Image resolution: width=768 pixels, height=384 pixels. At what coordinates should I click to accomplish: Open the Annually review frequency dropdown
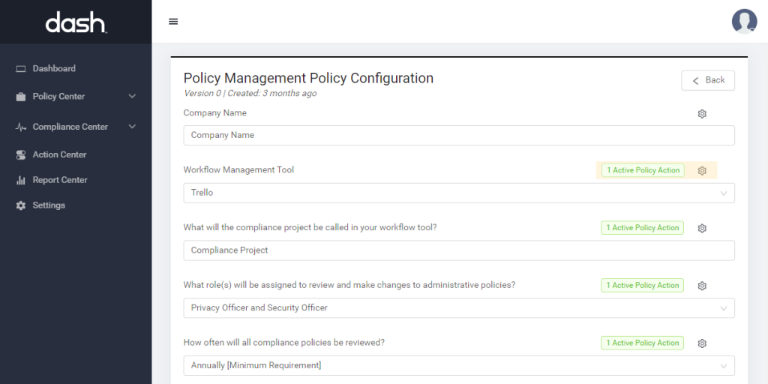(459, 365)
